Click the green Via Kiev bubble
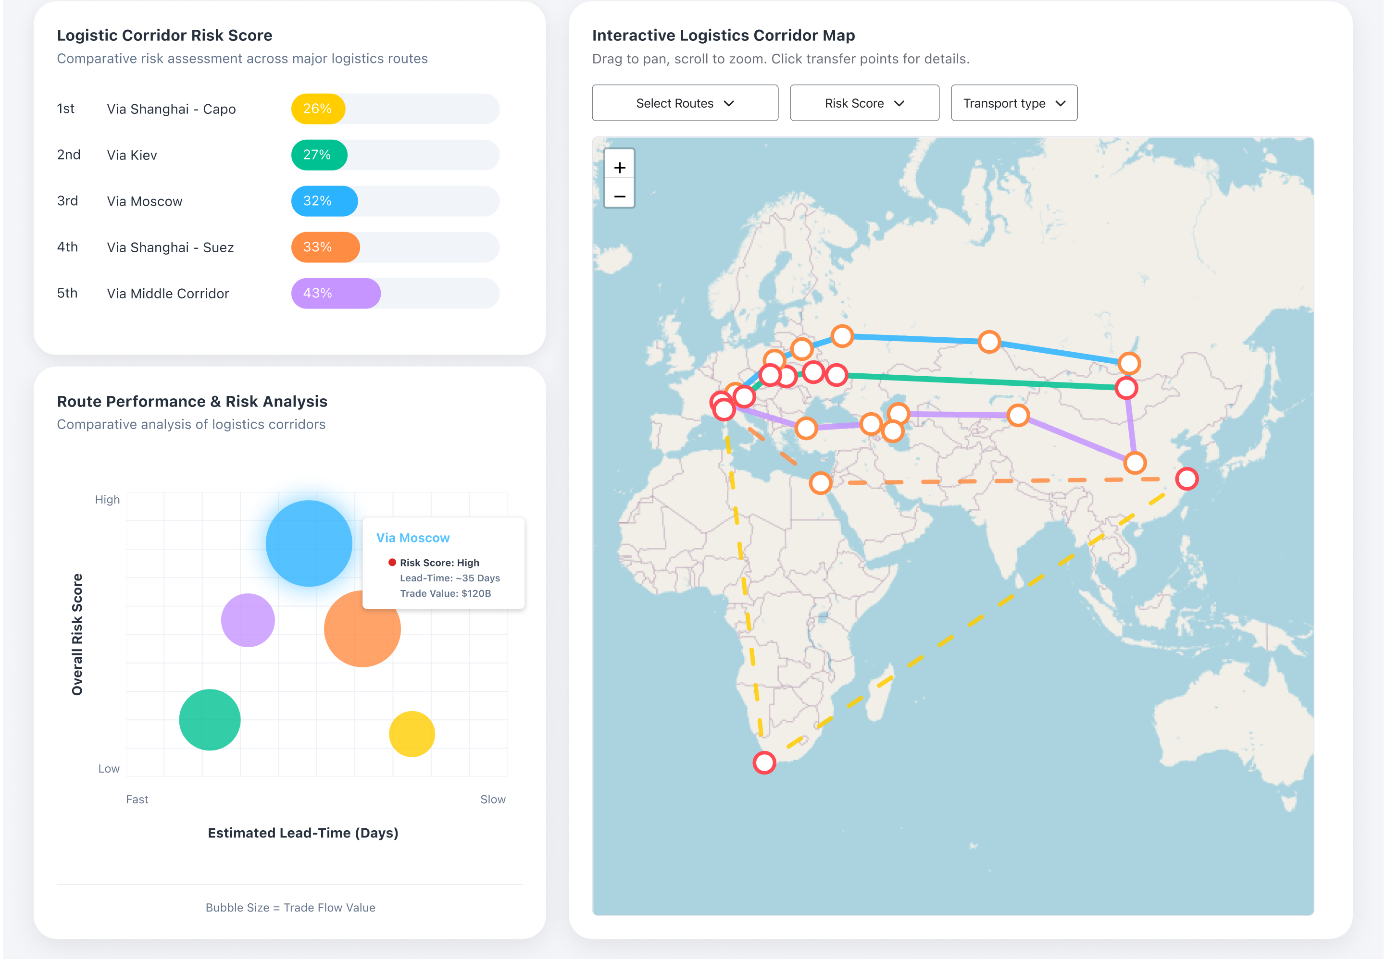Screen dimensions: 1386x959 pyautogui.click(x=210, y=719)
